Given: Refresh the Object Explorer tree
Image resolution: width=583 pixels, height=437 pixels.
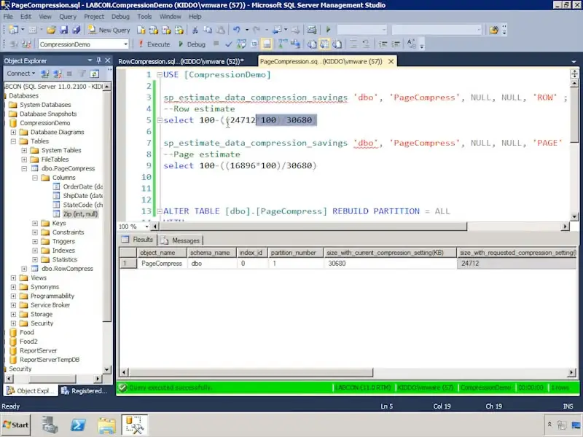Looking at the screenshot, I should [95, 74].
